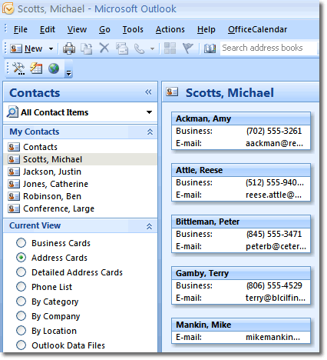The height and width of the screenshot is (360, 327).
Task: Click the Outlook icon in title bar
Action: pos(8,8)
